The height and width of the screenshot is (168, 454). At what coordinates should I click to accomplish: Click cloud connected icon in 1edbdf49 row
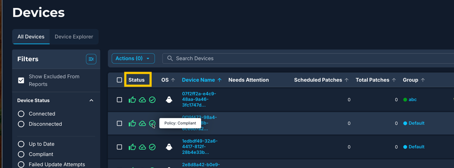pyautogui.click(x=142, y=147)
